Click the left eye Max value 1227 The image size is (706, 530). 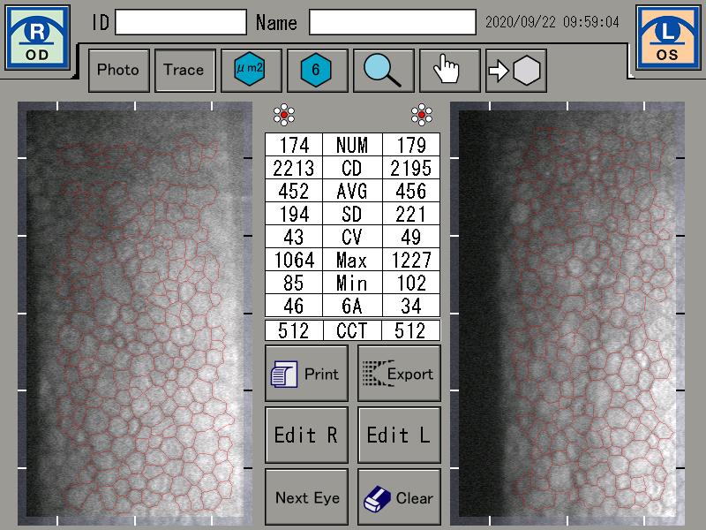(x=411, y=260)
